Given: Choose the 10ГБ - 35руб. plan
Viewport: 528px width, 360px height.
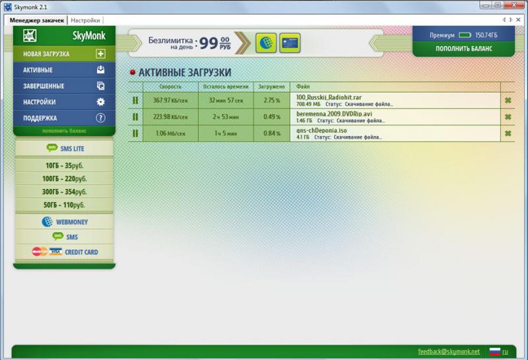Looking at the screenshot, I should [x=64, y=166].
